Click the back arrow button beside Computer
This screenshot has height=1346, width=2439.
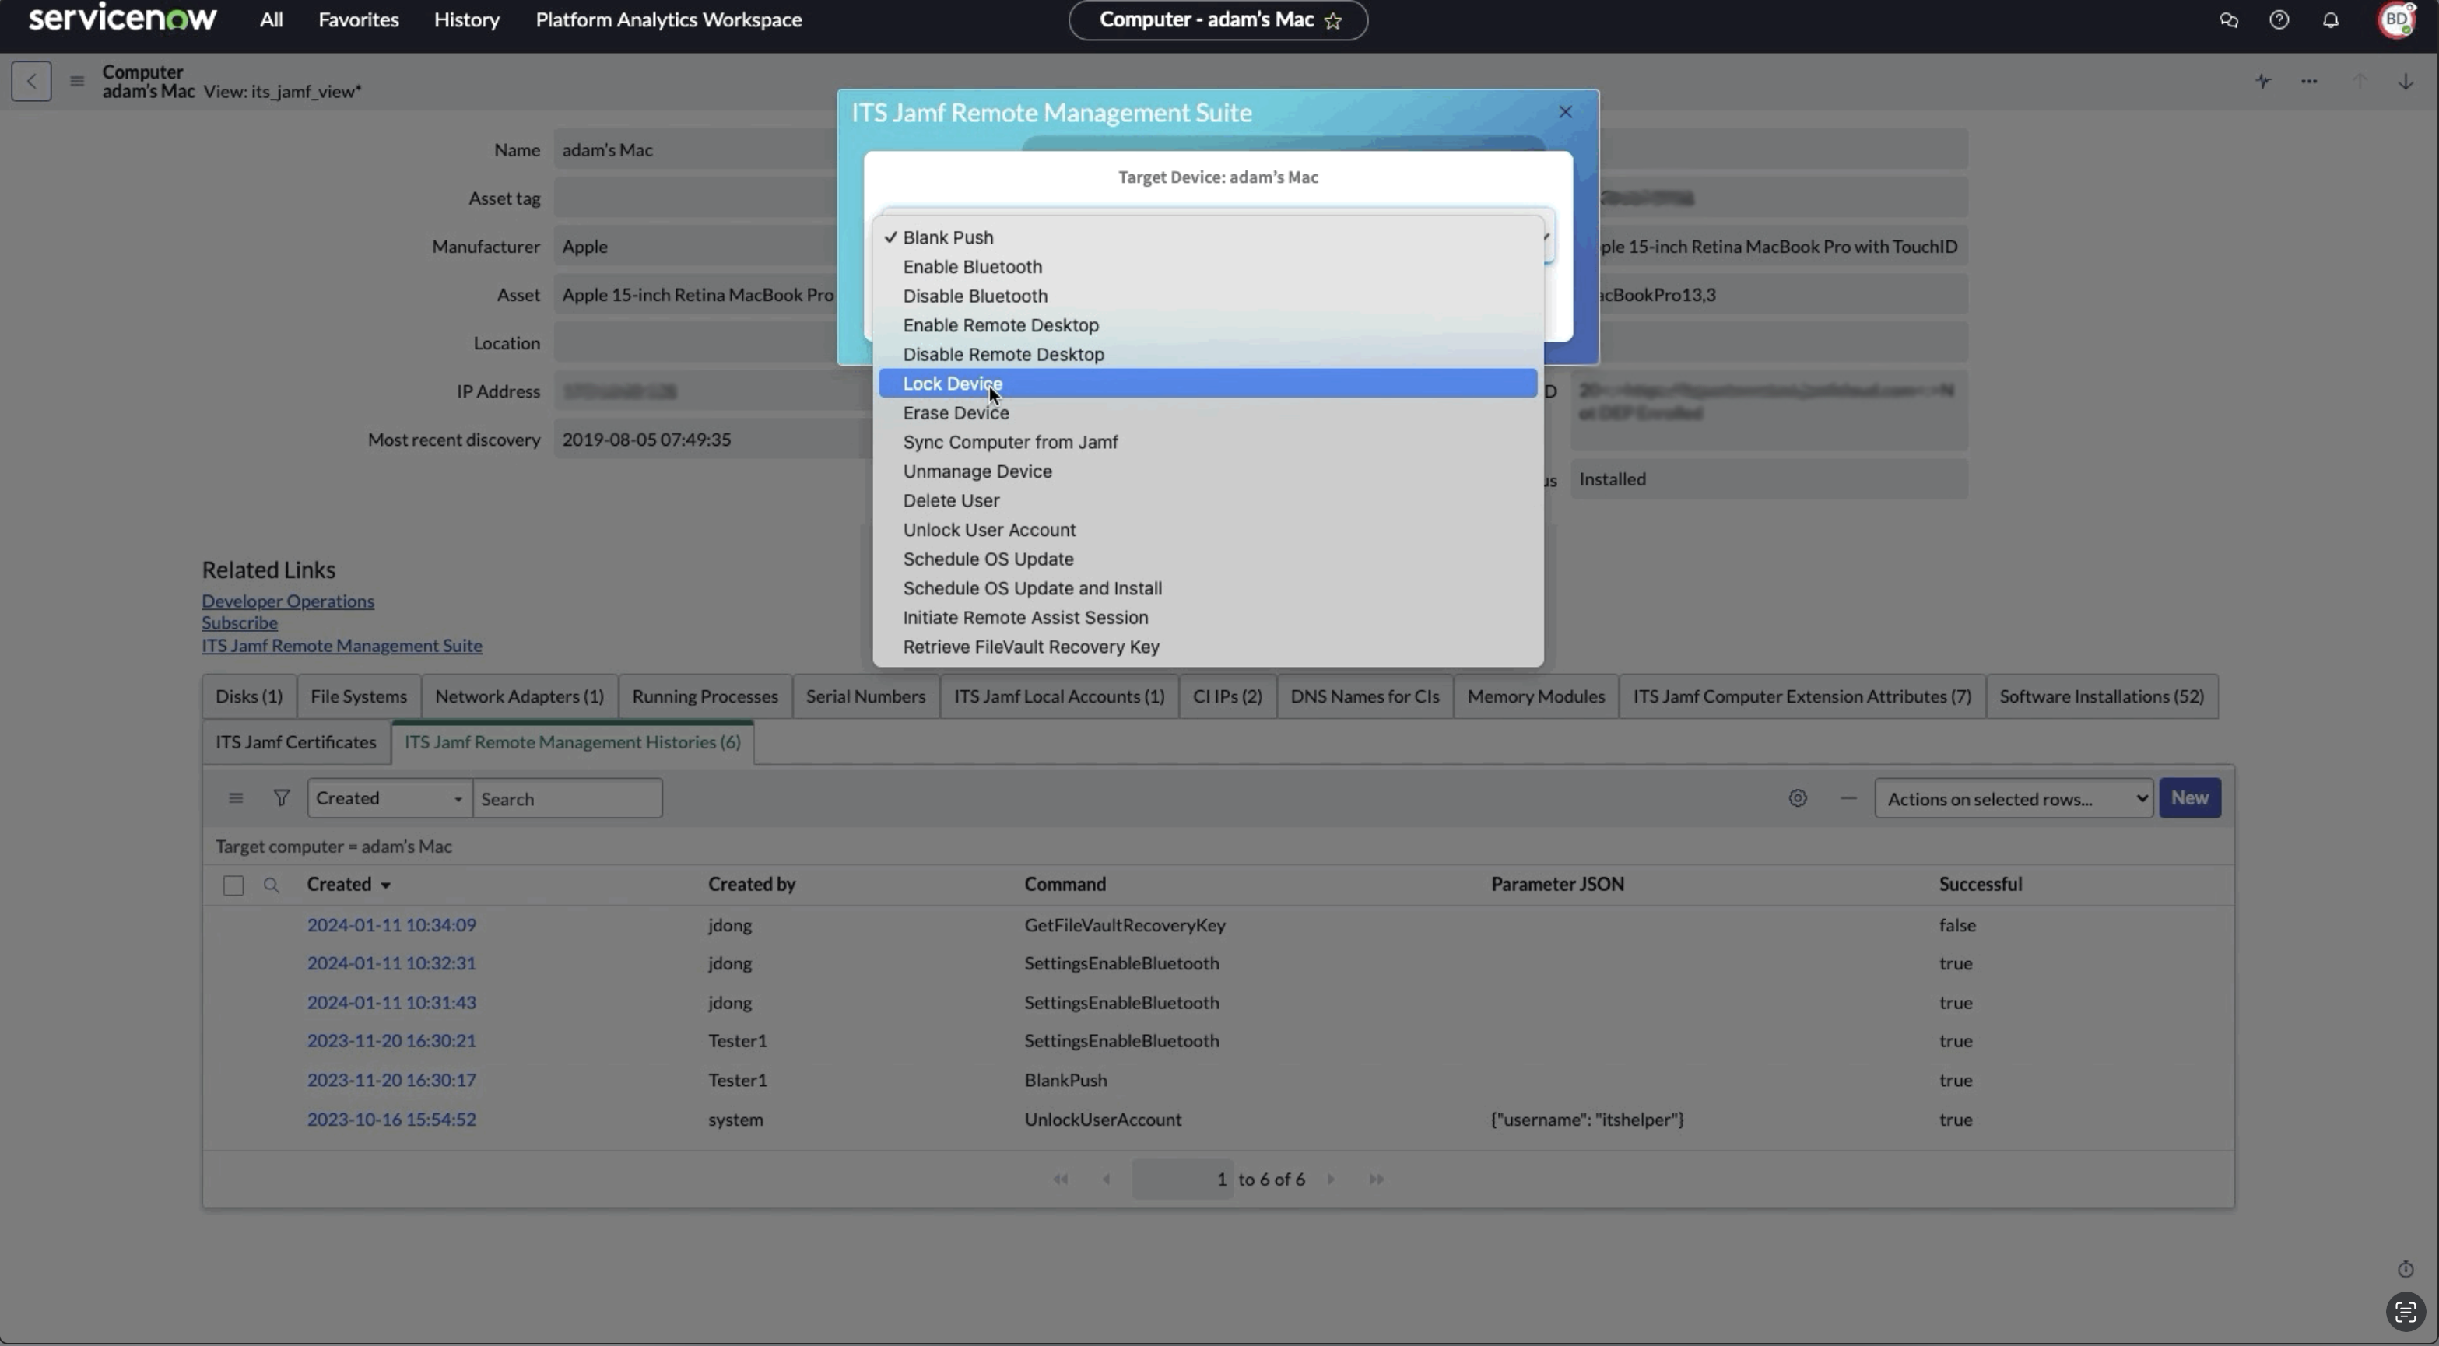(31, 82)
